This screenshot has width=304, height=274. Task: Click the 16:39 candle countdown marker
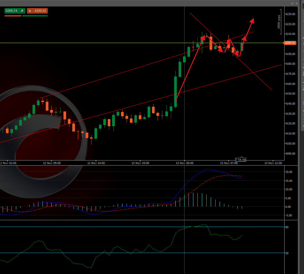(241, 160)
